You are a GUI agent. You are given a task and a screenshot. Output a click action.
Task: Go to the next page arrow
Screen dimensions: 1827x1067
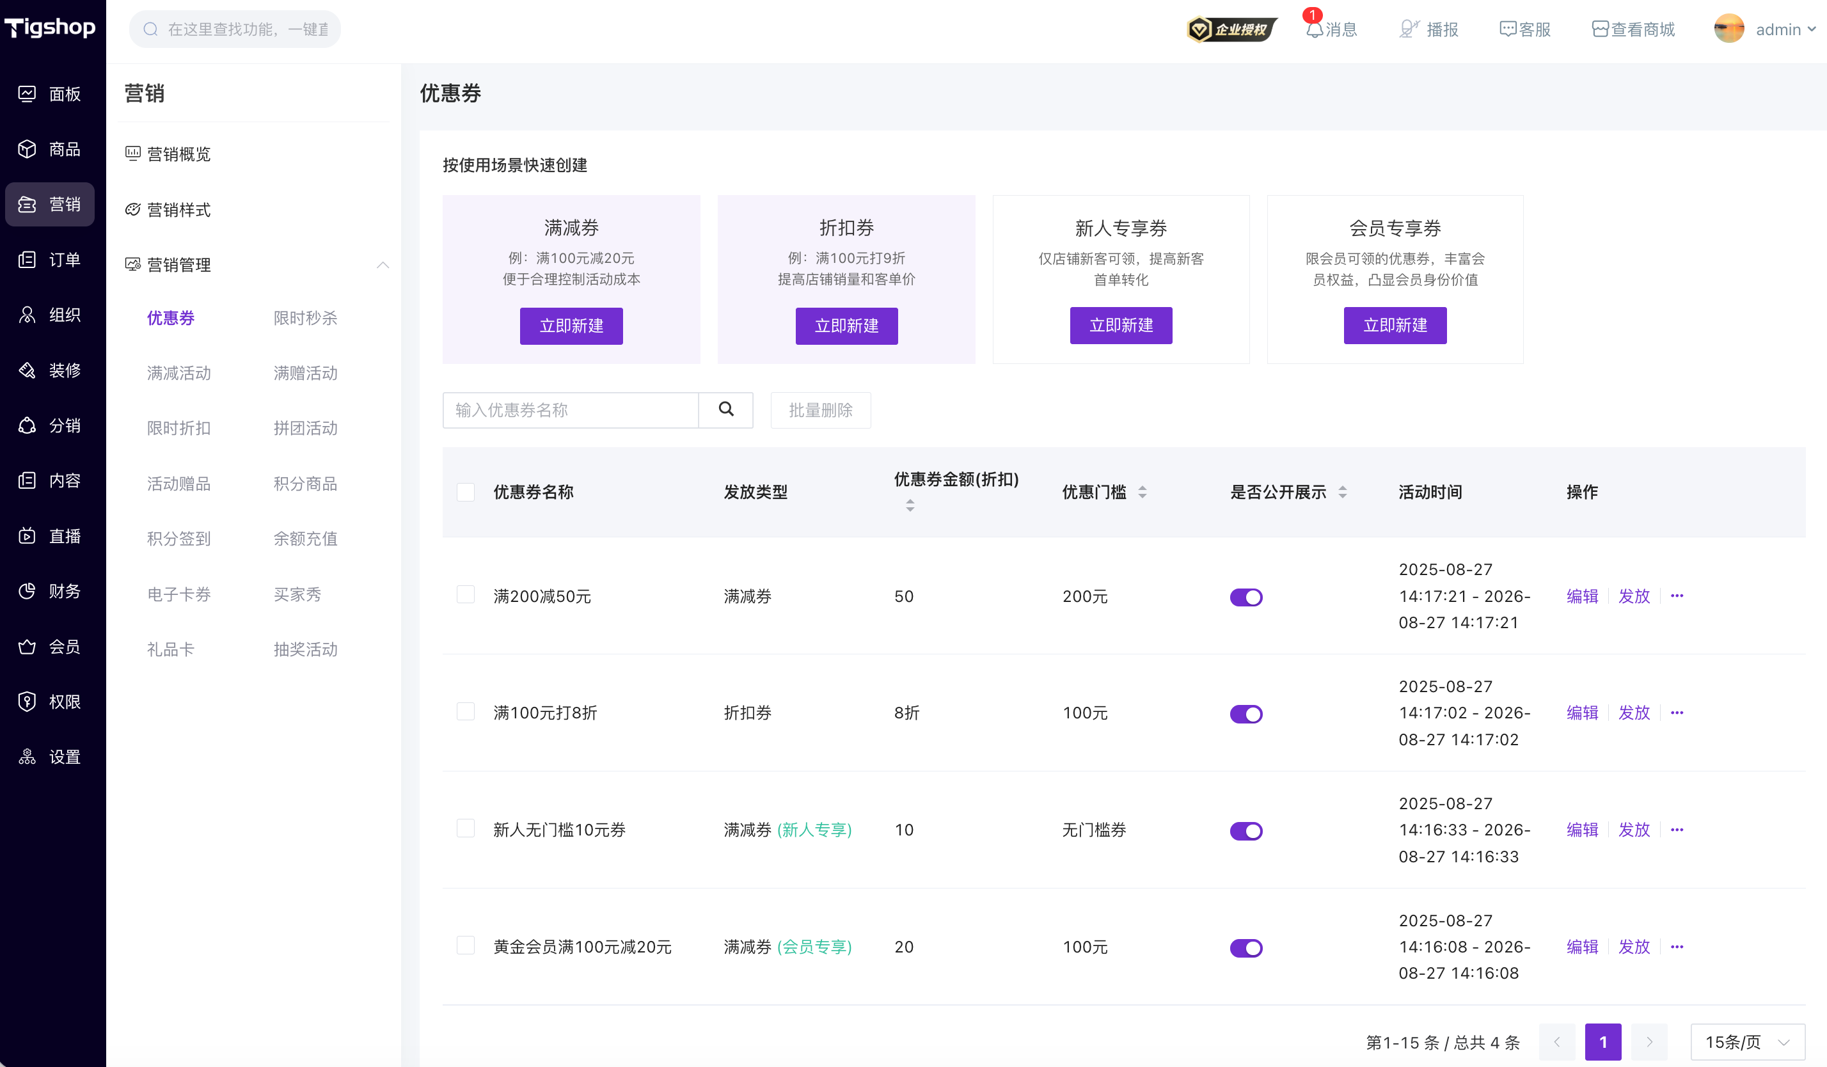1649,1042
